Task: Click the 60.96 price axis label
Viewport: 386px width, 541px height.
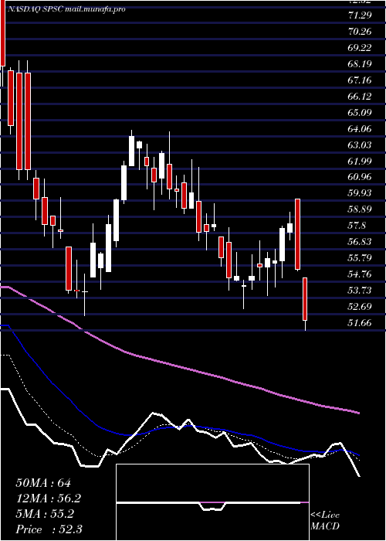Action: (x=360, y=177)
